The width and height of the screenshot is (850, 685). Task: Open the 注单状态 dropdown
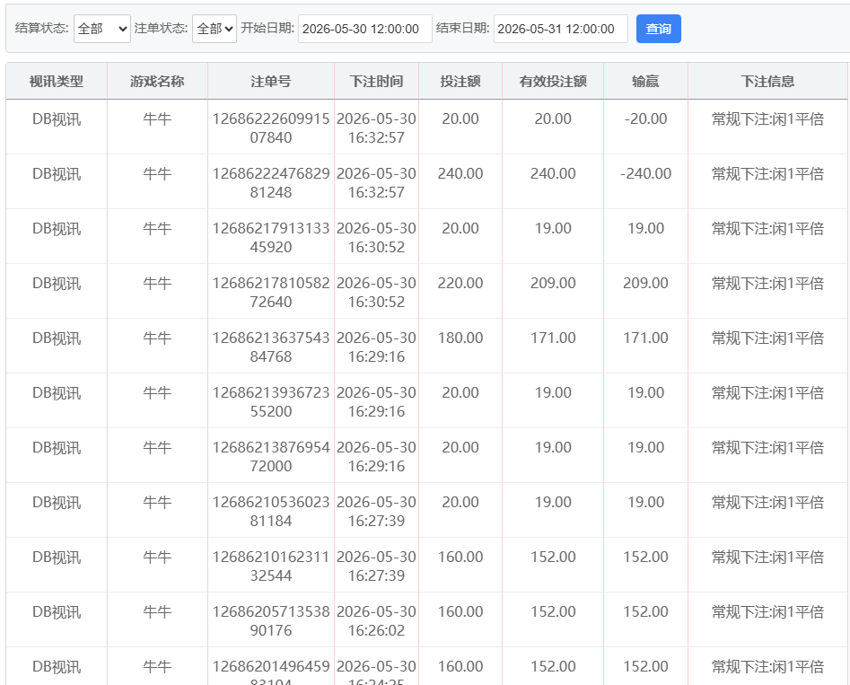pos(215,29)
